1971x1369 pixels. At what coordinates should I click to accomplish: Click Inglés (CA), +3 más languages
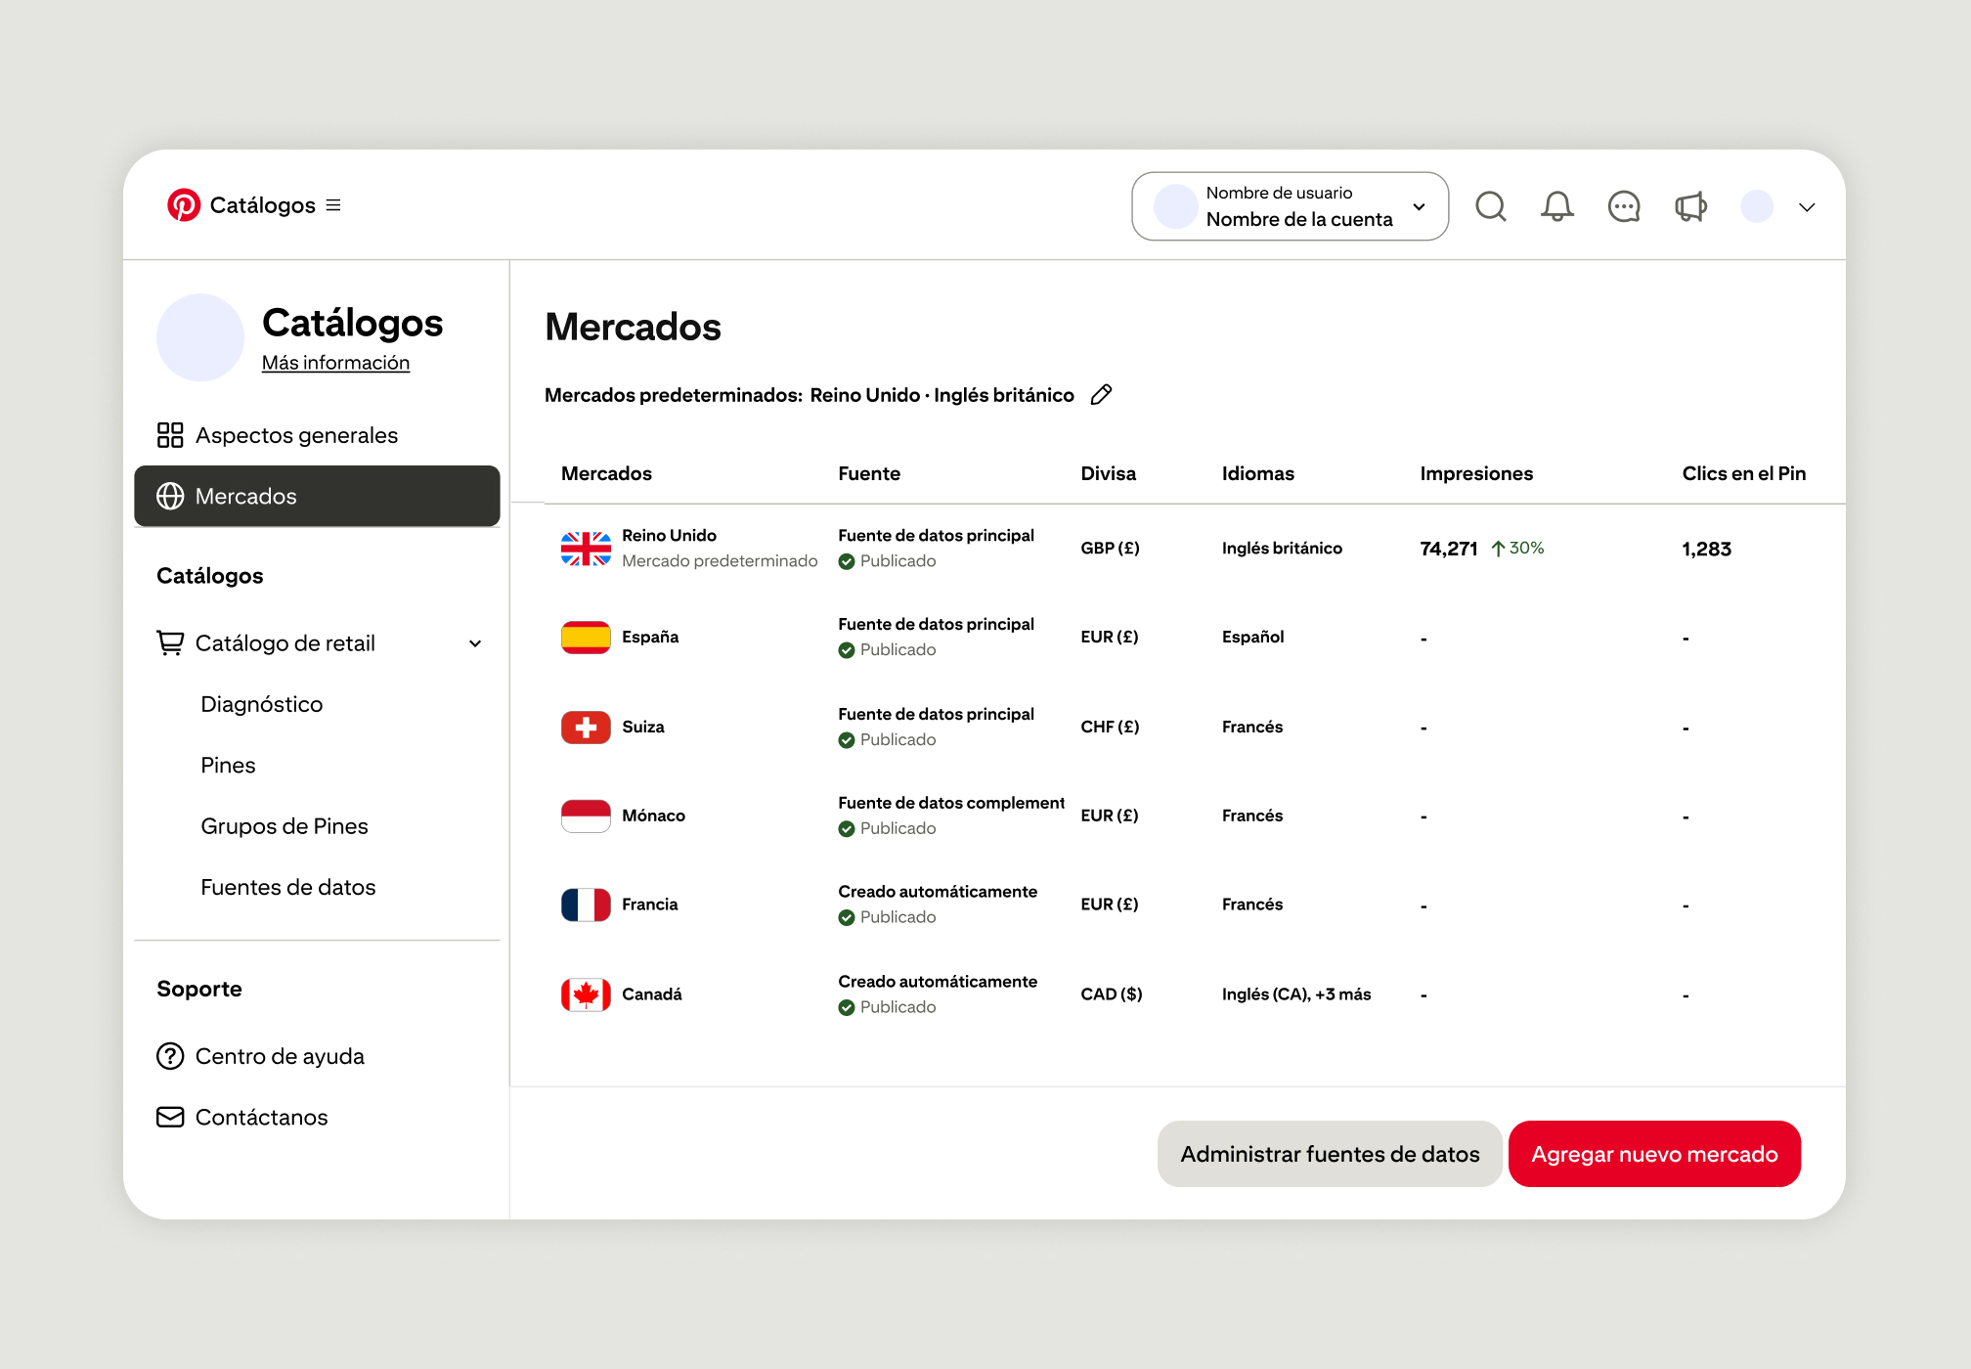[1296, 994]
